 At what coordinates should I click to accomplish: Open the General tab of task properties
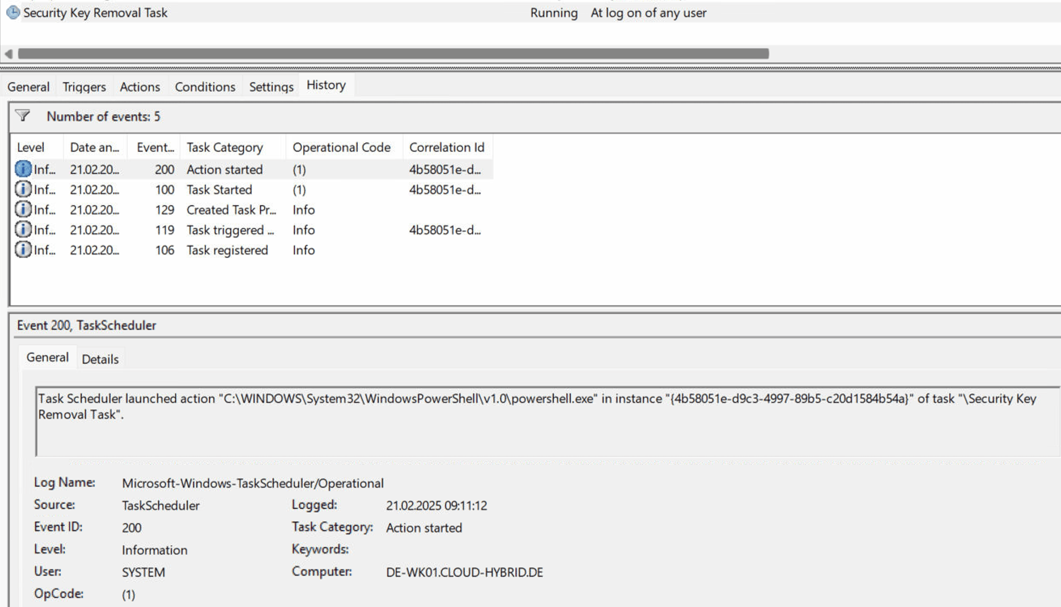29,87
